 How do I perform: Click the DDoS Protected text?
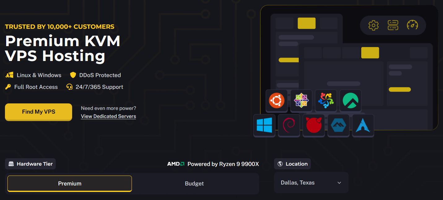coord(100,75)
